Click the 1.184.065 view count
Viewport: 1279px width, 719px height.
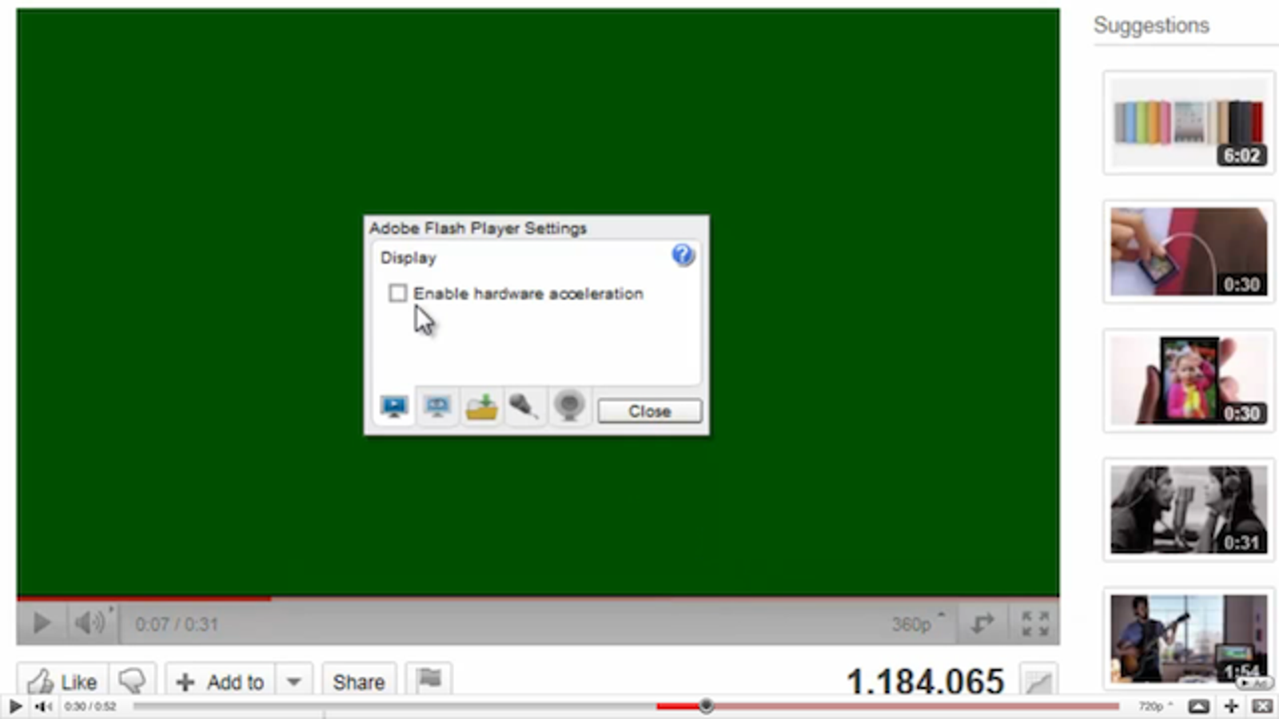[925, 681]
